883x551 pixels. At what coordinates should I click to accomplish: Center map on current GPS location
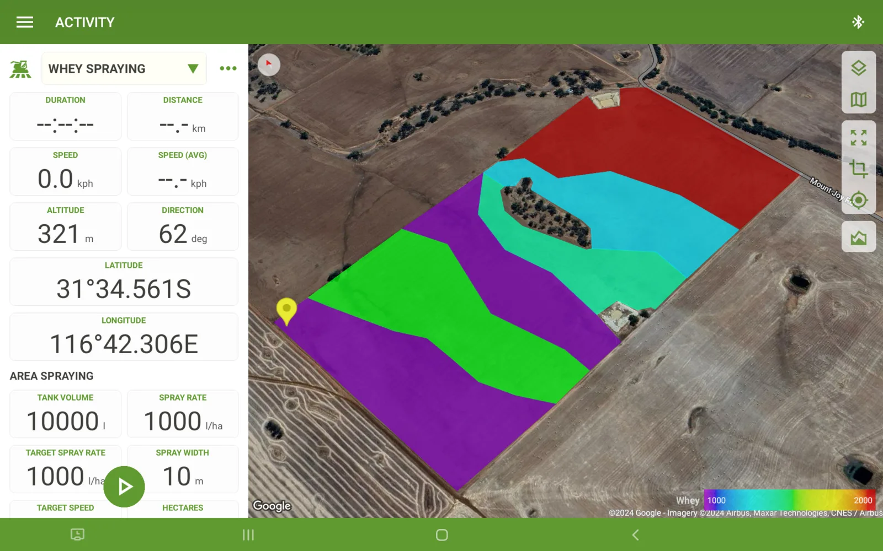point(858,200)
